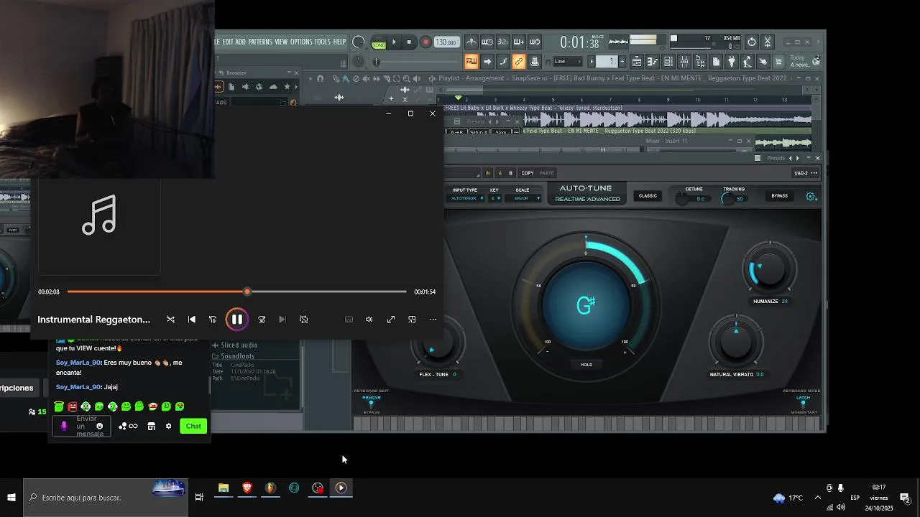Open the plugin picker plug icon

732,62
